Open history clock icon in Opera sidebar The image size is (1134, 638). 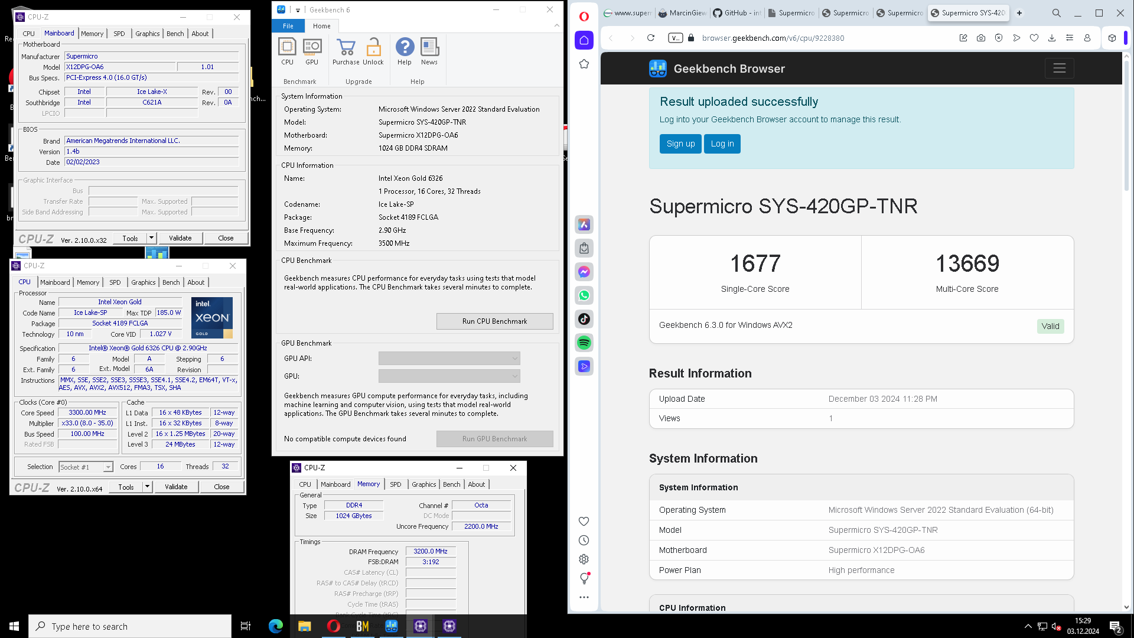(x=584, y=541)
